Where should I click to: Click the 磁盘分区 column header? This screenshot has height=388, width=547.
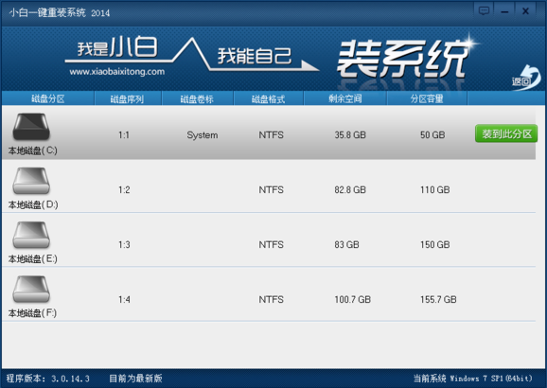(x=48, y=98)
